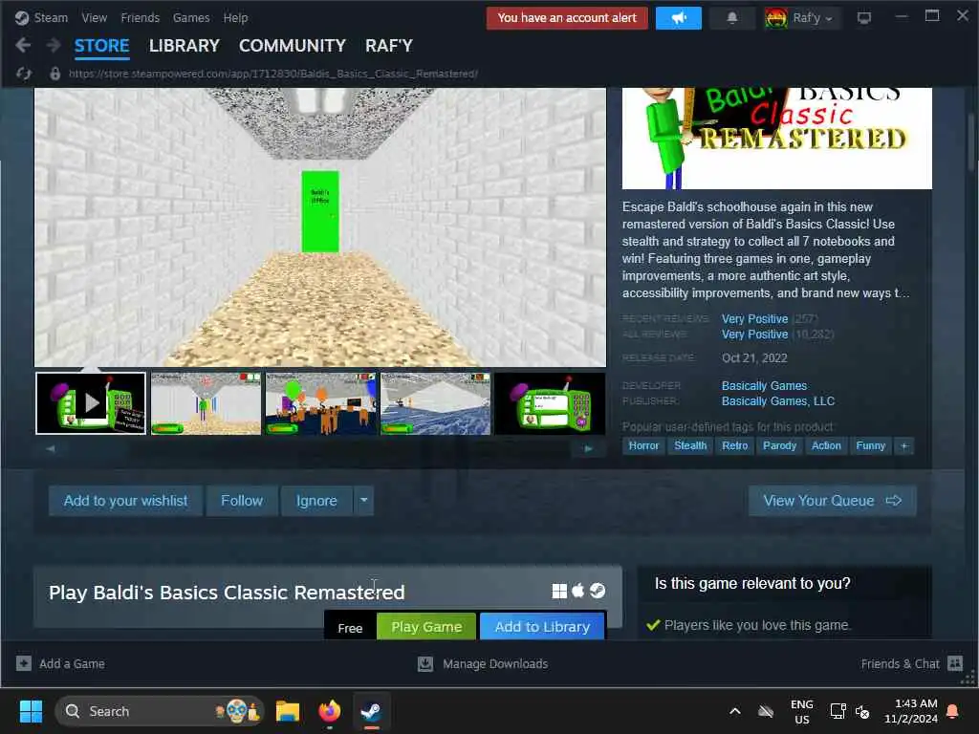Open notifications with the bell icon
The image size is (979, 734).
731,18
